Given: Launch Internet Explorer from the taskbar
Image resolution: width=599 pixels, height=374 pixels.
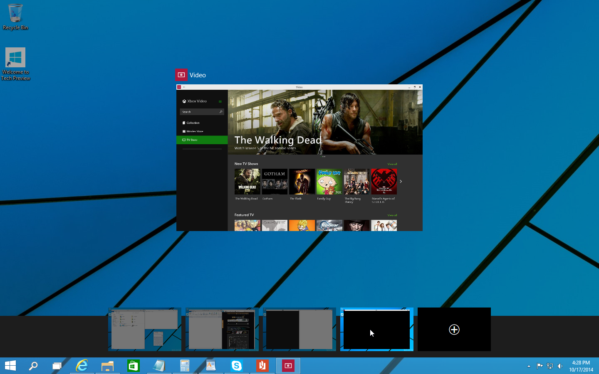Looking at the screenshot, I should pyautogui.click(x=82, y=366).
